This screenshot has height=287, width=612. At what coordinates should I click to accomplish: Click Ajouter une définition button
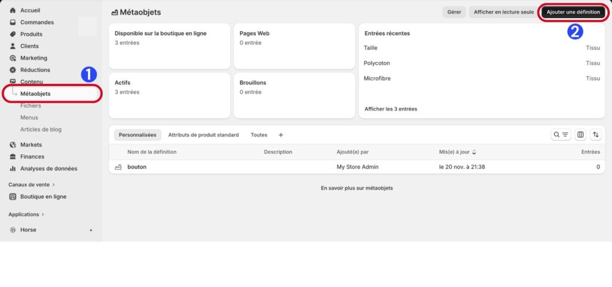pyautogui.click(x=573, y=12)
